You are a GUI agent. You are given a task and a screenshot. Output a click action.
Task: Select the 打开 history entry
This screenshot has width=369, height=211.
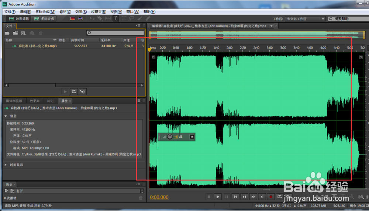pos(72,191)
